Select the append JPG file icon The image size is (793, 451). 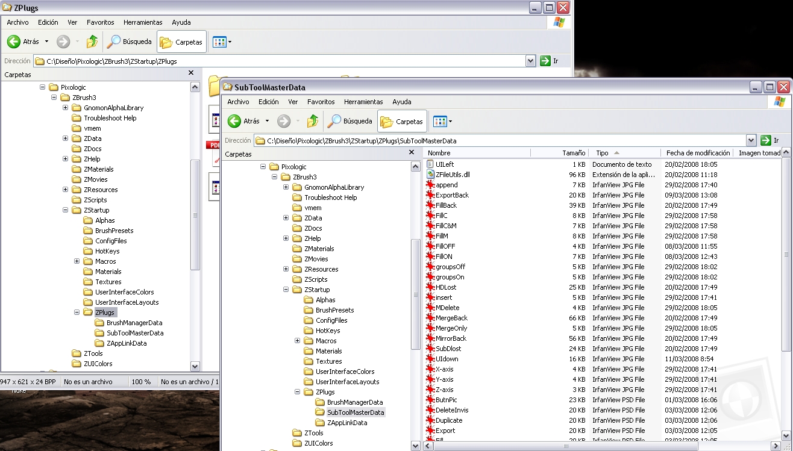(x=430, y=184)
